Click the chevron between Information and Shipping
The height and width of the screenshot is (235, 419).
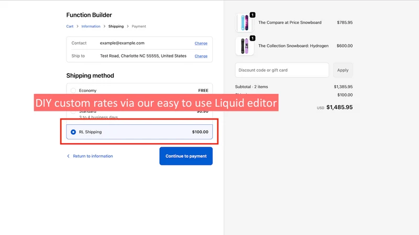104,27
